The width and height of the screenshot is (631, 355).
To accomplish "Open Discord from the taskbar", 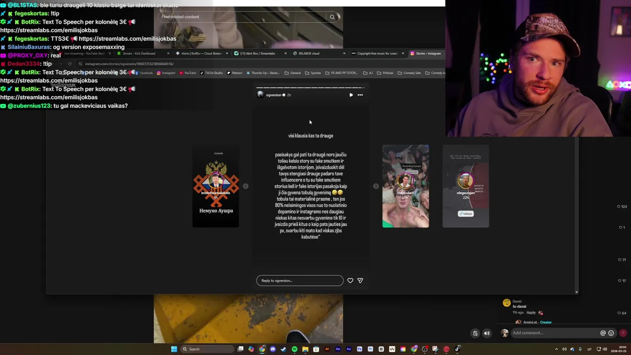I will click(273, 349).
